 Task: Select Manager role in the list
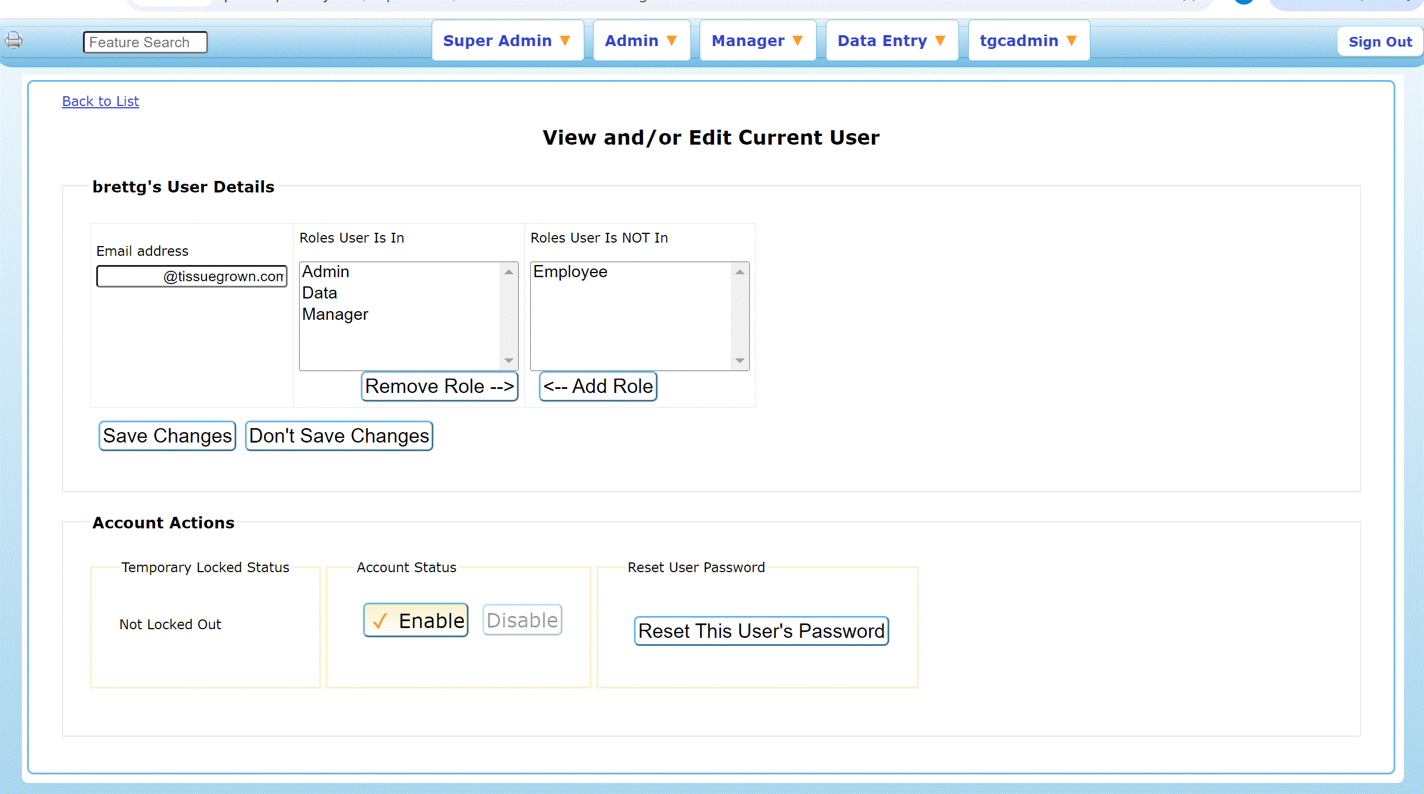click(335, 314)
